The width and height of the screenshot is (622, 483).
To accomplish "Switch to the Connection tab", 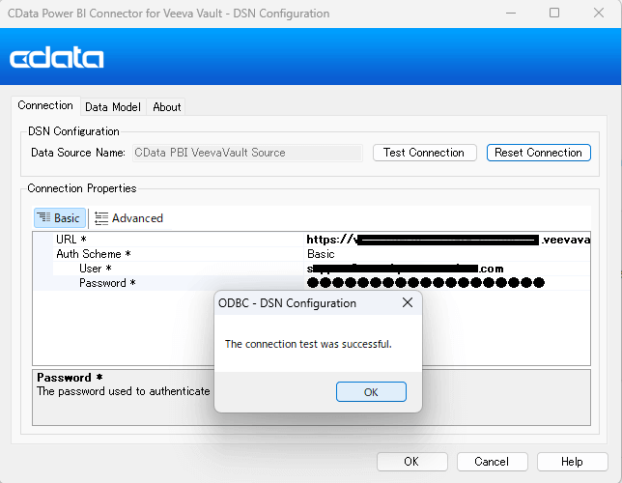I will (45, 106).
